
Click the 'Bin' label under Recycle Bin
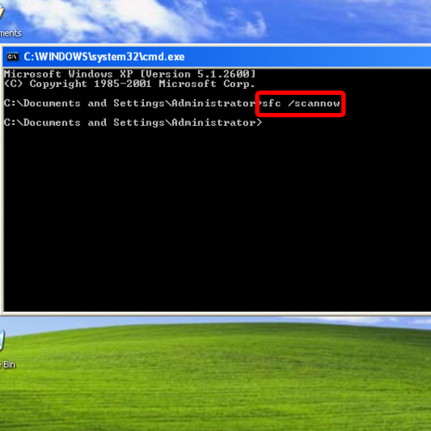click(9, 365)
